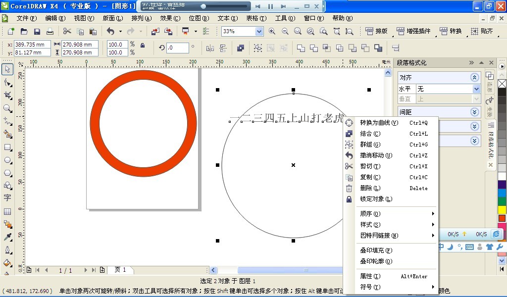This screenshot has height=297, width=507.
Task: Click the Zoom In magnifier icon
Action: (272, 31)
